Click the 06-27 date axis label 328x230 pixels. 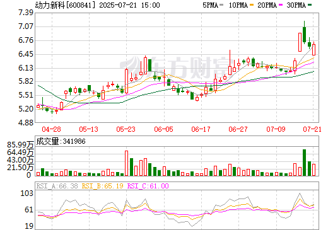(238, 129)
